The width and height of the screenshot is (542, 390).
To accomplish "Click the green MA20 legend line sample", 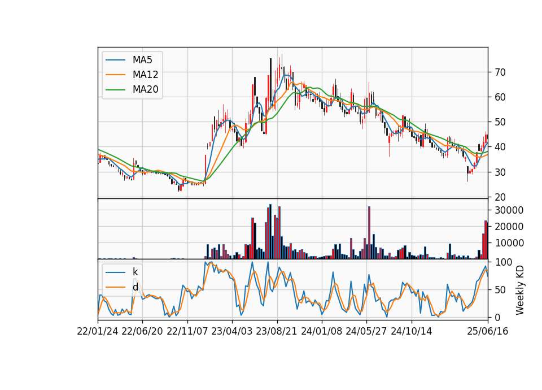I will pos(115,89).
